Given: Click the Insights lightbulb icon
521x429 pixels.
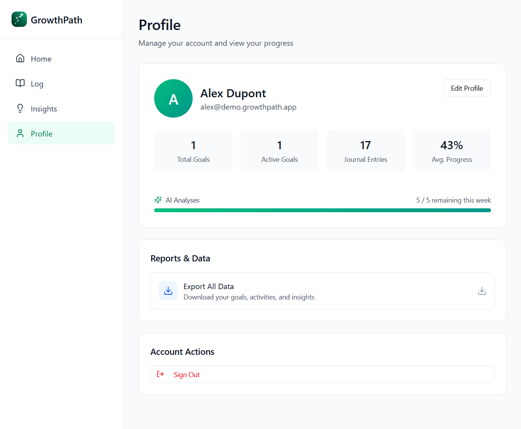Looking at the screenshot, I should coord(20,108).
